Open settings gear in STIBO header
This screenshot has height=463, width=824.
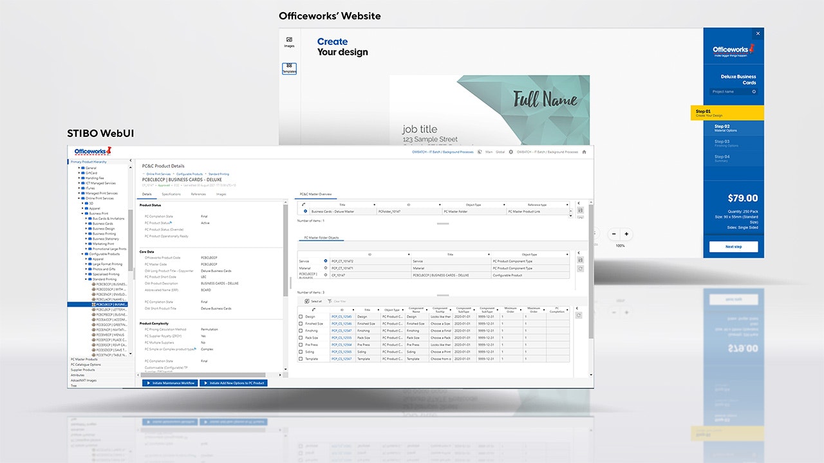tap(510, 152)
